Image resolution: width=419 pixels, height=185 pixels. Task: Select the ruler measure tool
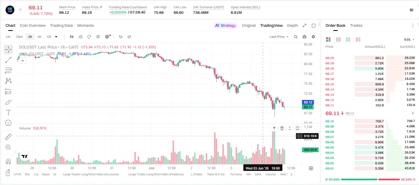click(8, 137)
